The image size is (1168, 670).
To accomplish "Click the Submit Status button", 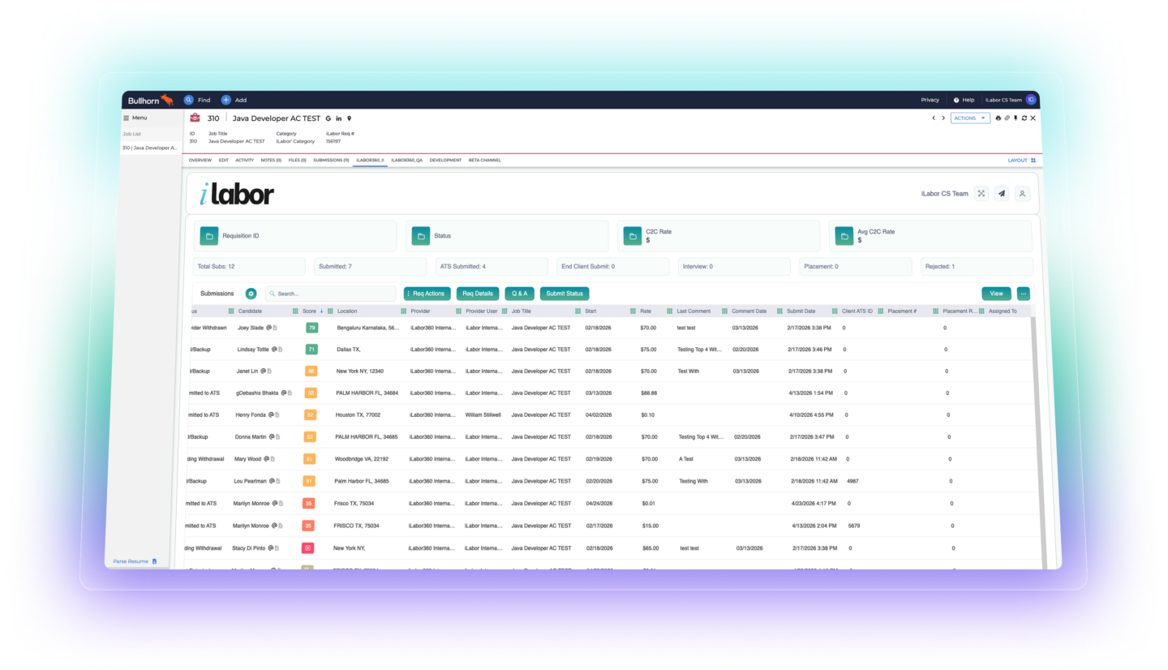I will [565, 294].
